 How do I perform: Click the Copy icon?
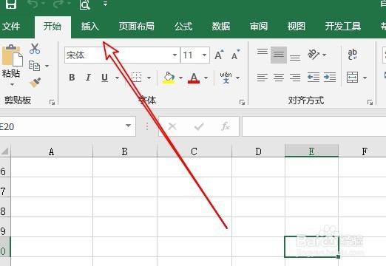pos(35,66)
